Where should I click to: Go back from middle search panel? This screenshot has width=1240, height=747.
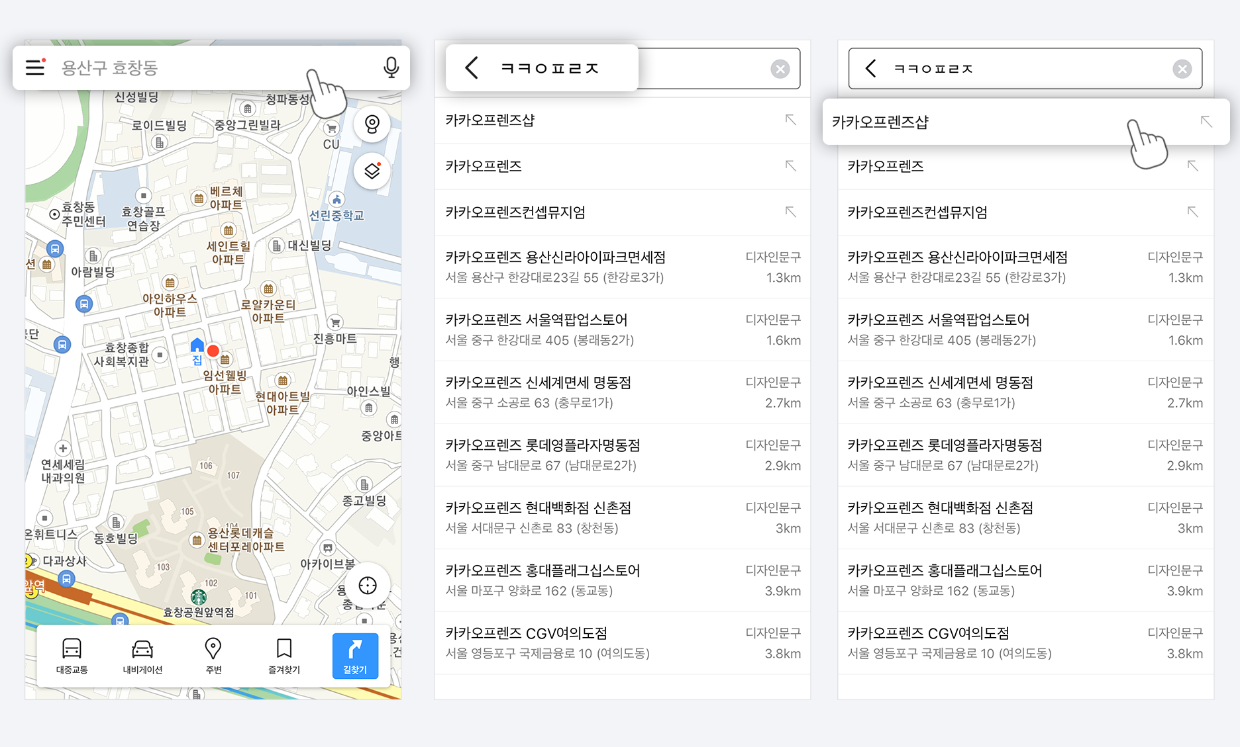(x=471, y=67)
